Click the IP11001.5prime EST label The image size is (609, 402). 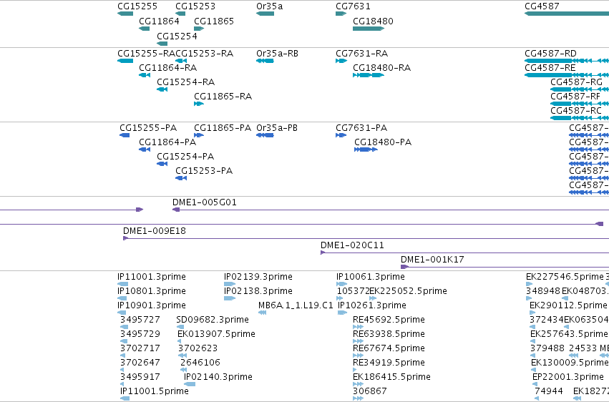(154, 391)
